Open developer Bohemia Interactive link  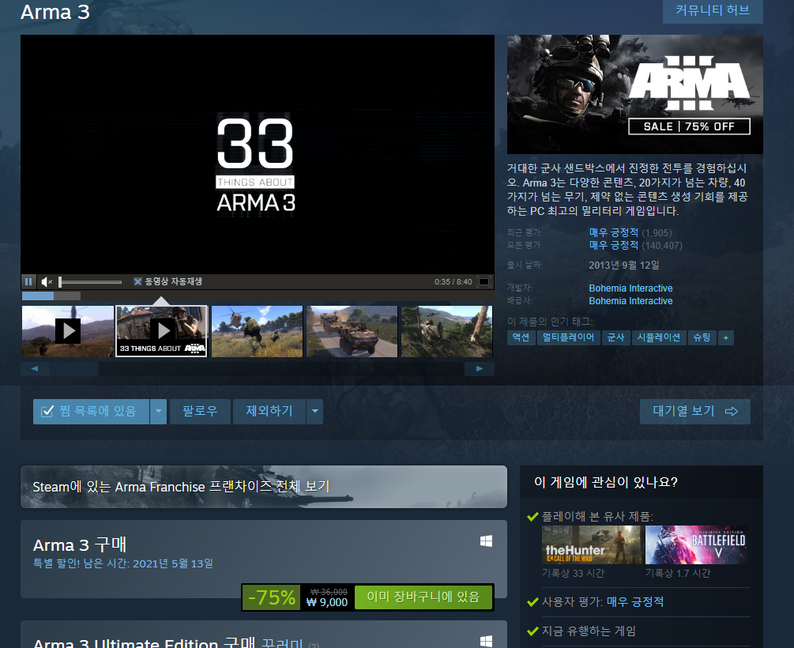(630, 288)
